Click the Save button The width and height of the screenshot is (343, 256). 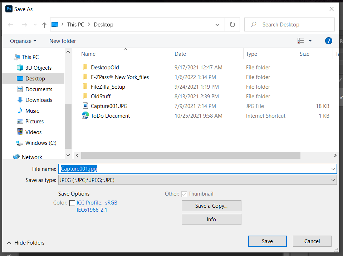click(x=267, y=241)
